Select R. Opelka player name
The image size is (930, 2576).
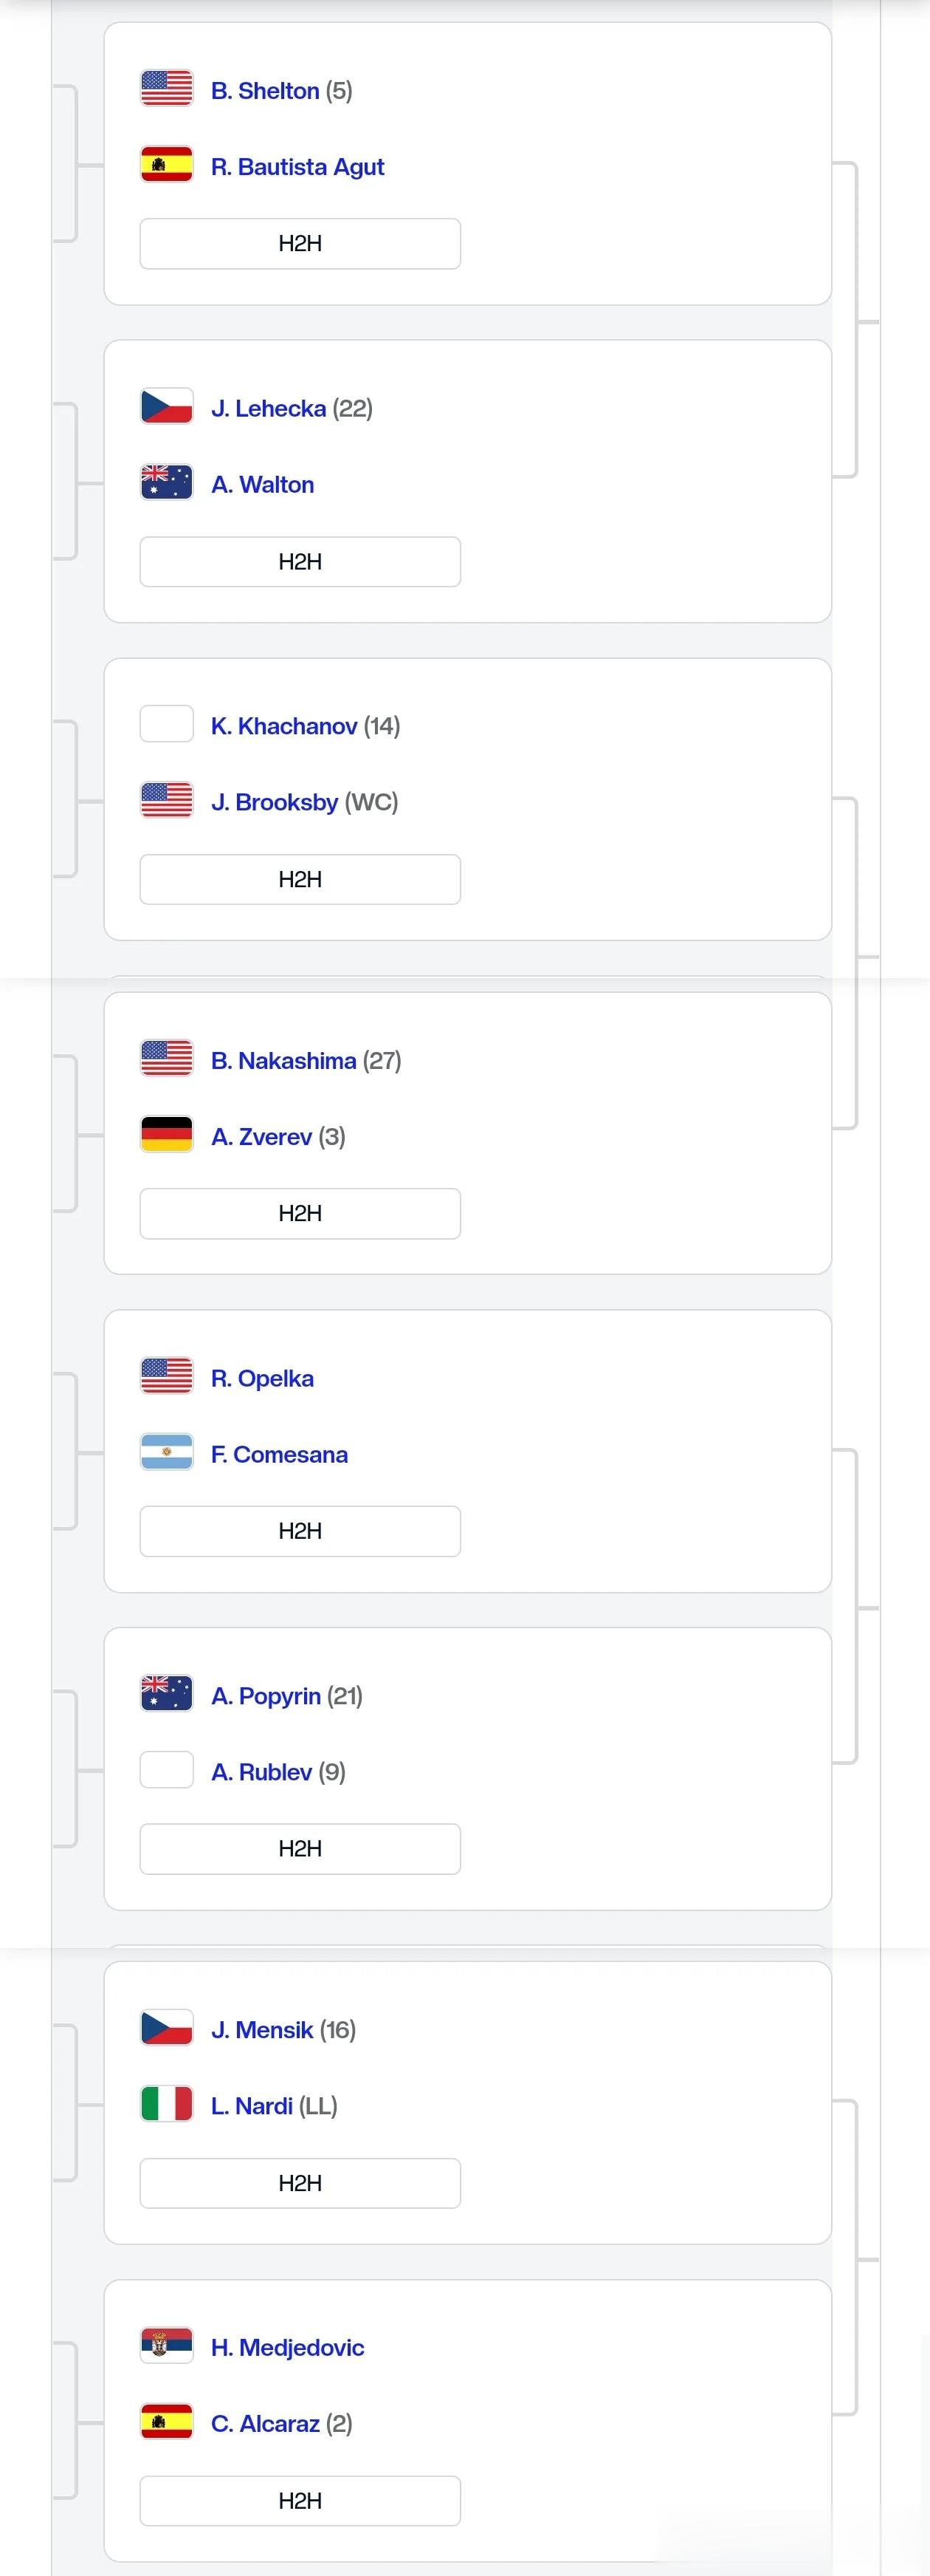click(x=262, y=1378)
